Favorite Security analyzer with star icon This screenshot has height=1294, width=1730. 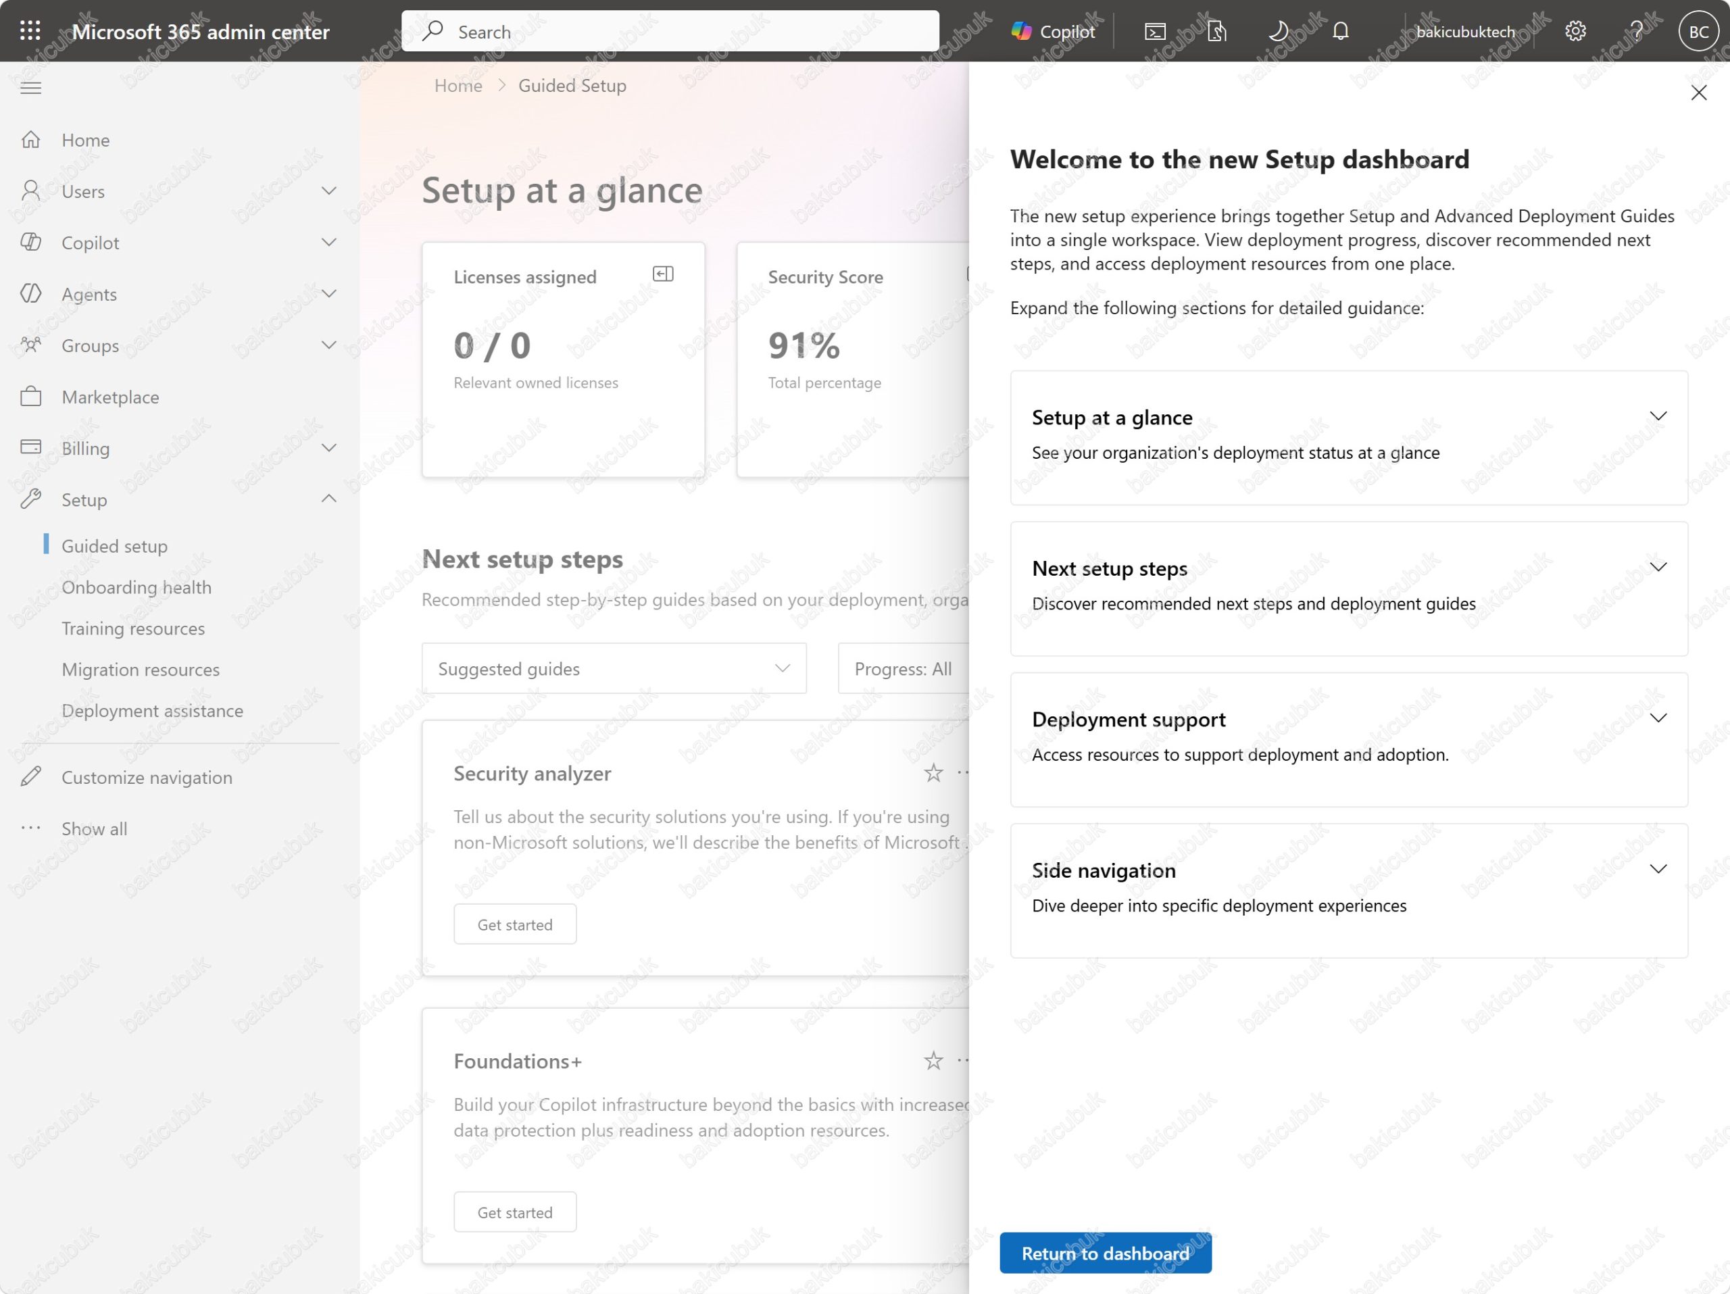(933, 773)
